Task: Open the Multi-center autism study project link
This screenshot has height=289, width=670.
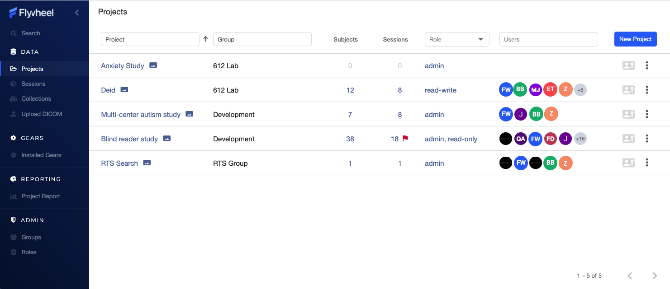Action: click(141, 115)
